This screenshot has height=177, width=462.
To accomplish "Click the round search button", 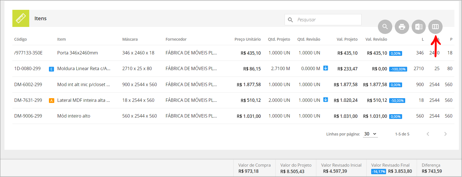I will [385, 27].
